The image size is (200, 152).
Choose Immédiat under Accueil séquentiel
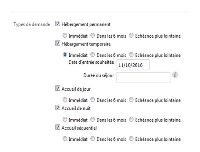pyautogui.click(x=65, y=139)
